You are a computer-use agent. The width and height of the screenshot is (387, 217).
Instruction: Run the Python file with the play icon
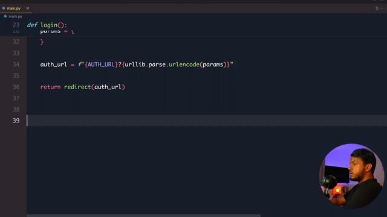[x=377, y=8]
